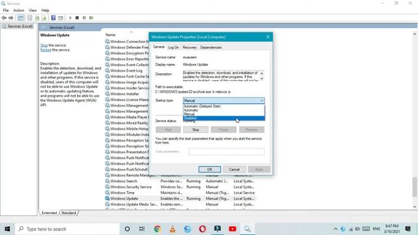Image resolution: width=418 pixels, height=235 pixels.
Task: Click the Name column header
Action: click(110, 35)
